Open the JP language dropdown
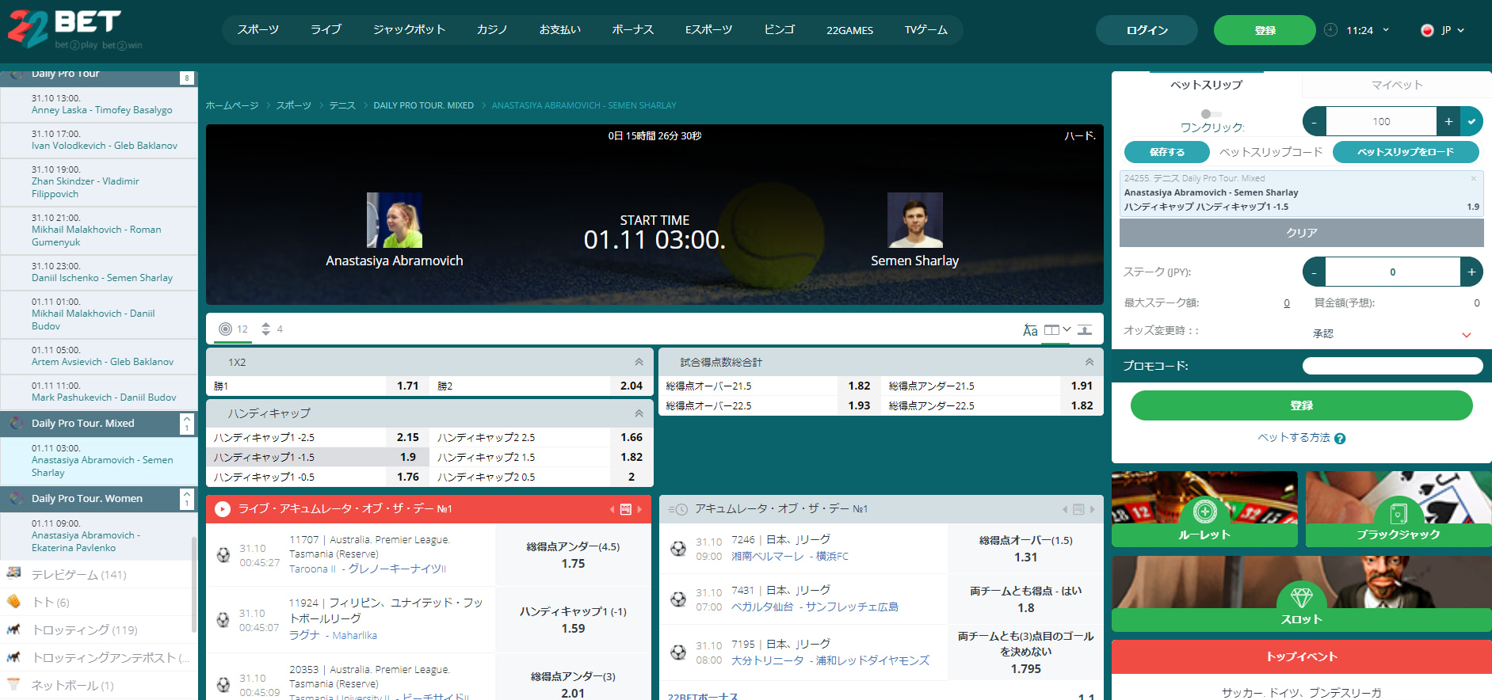Viewport: 1492px width, 700px height. click(1460, 30)
